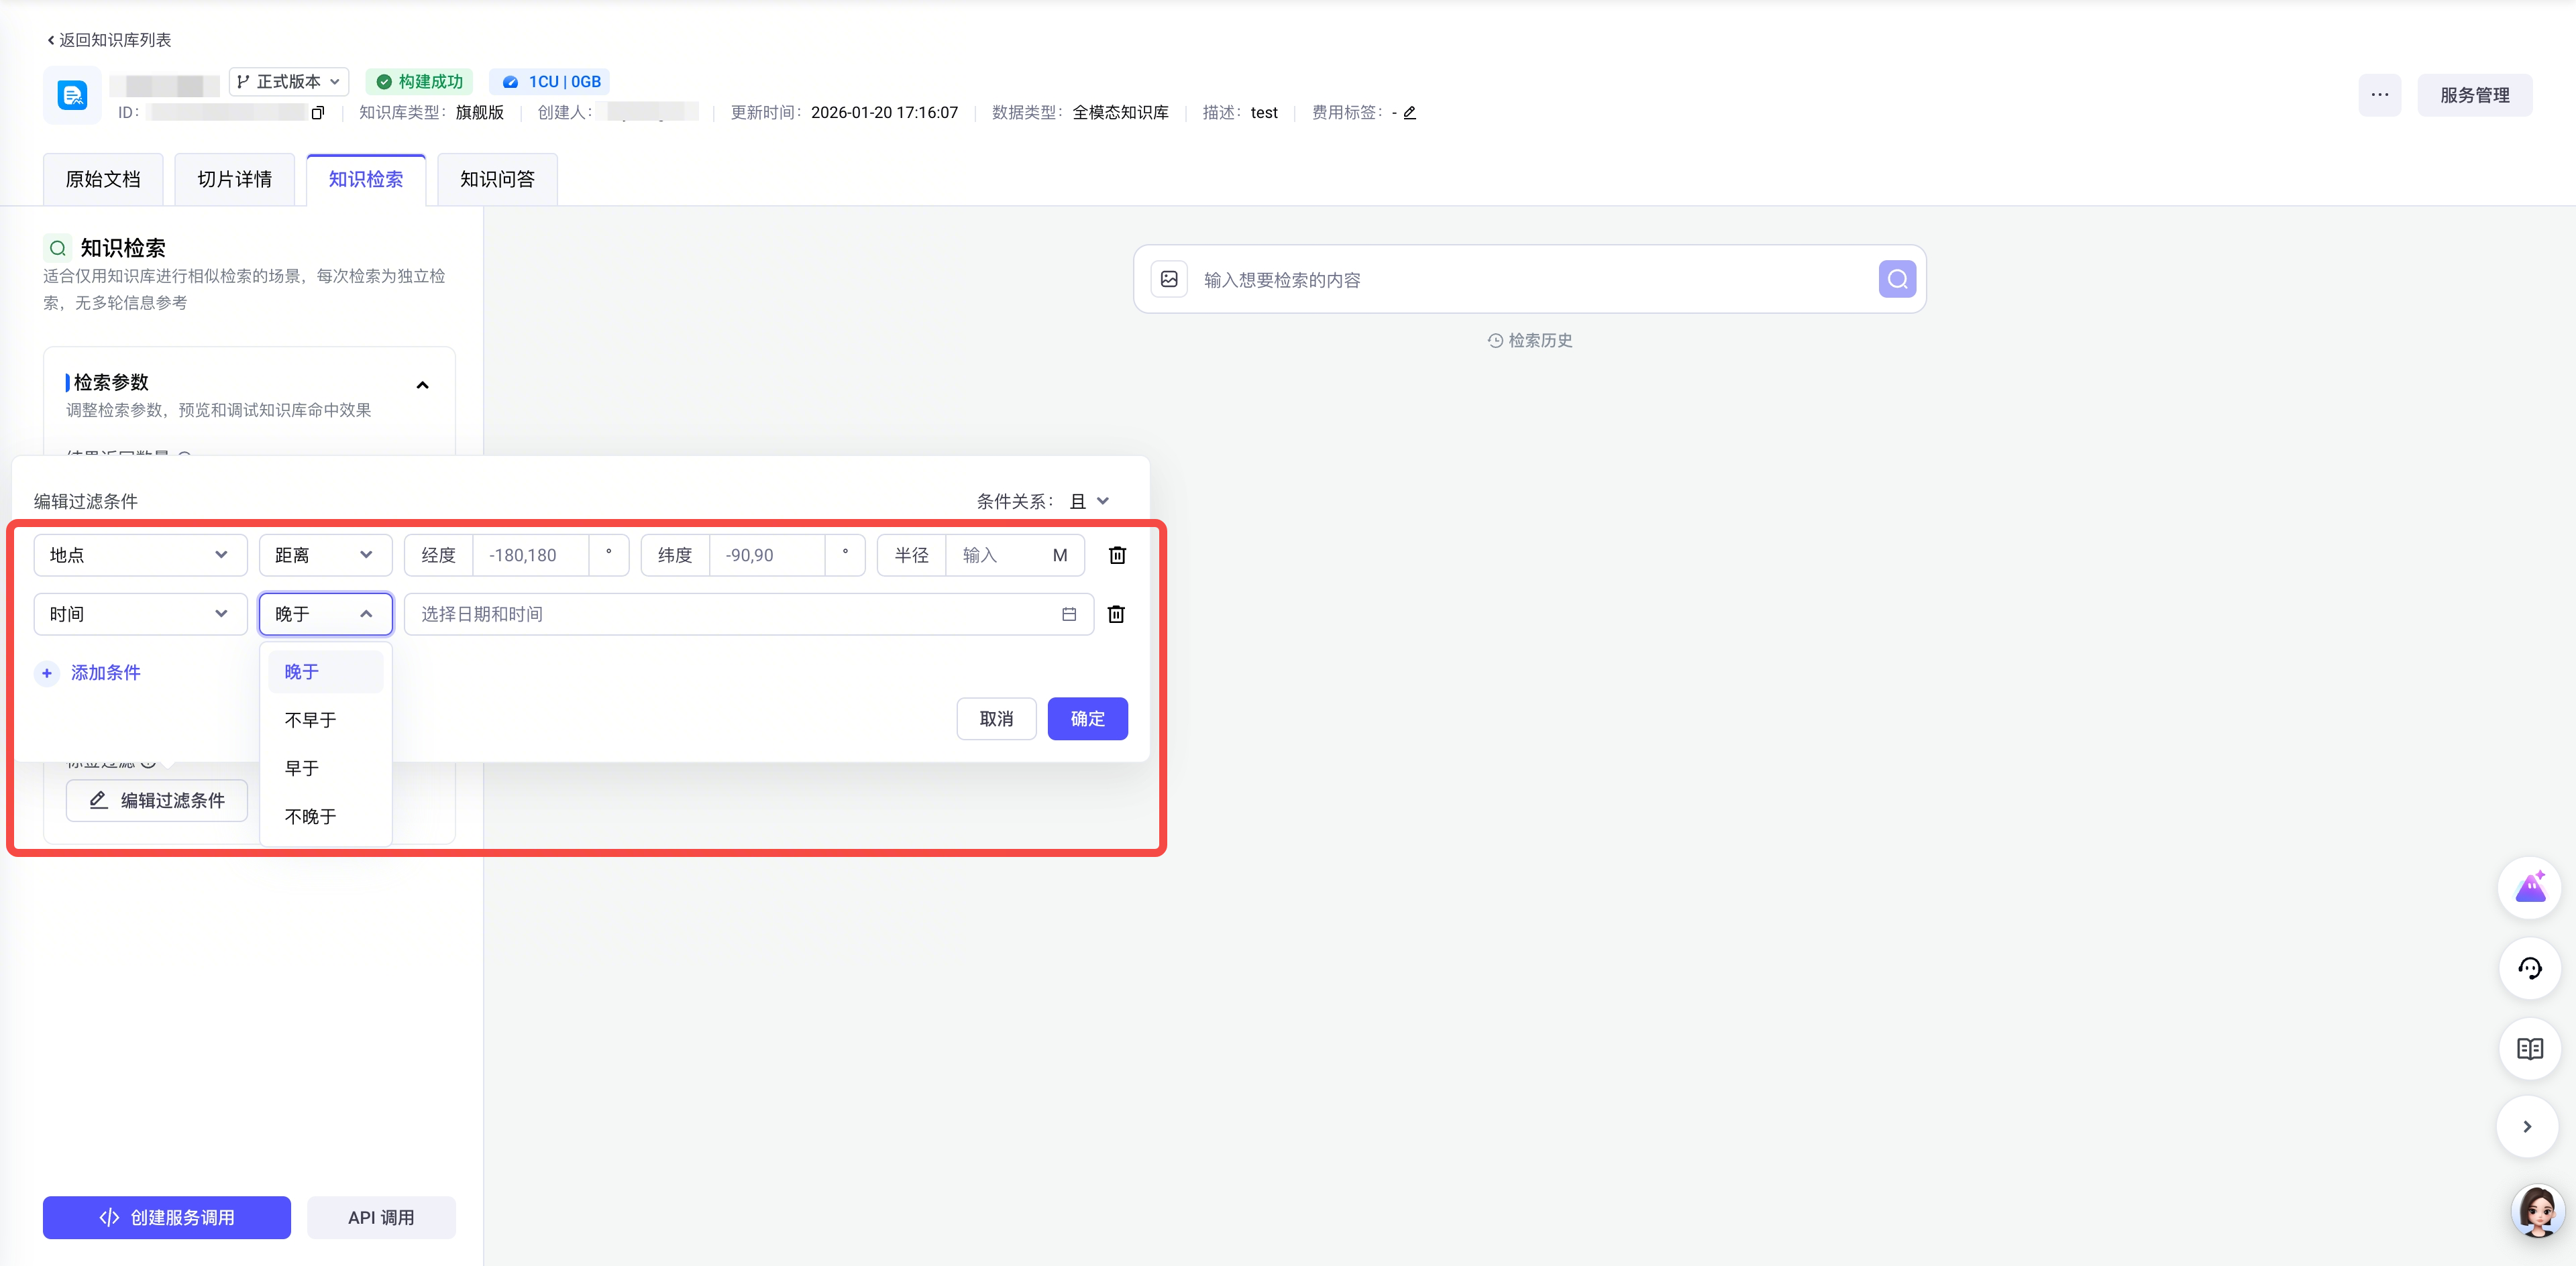
Task: Select 不早于 option in list
Action: 325,720
